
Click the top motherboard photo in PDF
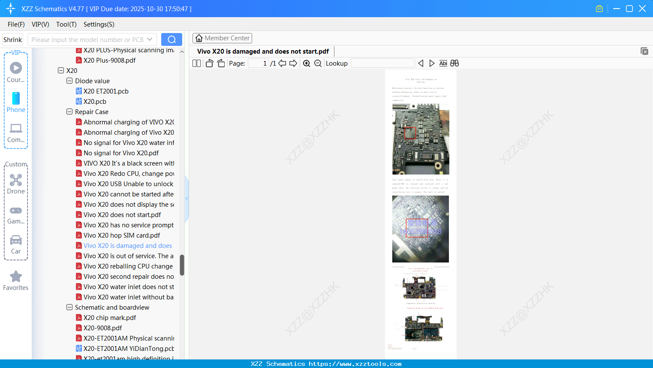tap(421, 139)
